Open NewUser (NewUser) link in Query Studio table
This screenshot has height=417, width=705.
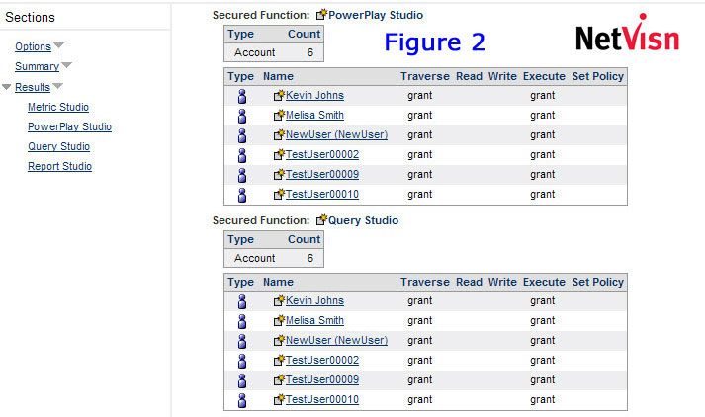tap(336, 340)
